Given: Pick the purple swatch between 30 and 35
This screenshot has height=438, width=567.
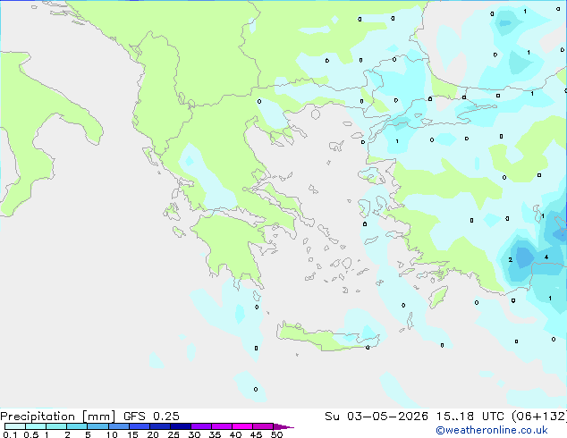Looking at the screenshot, I should [201, 426].
